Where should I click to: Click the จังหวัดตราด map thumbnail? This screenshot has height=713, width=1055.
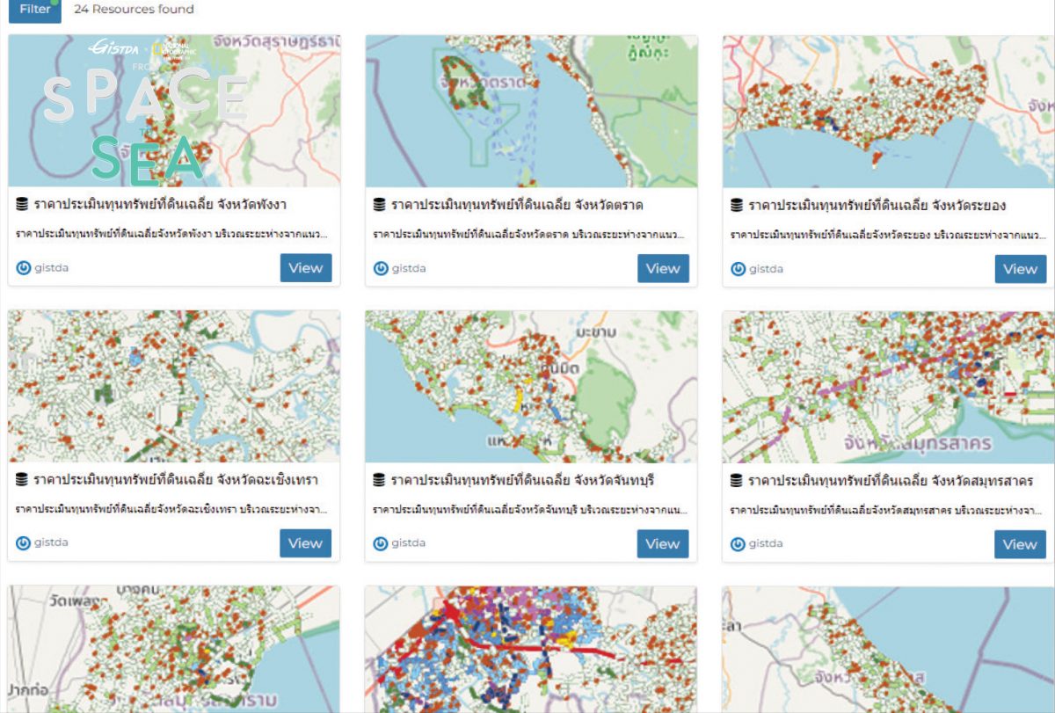point(531,111)
